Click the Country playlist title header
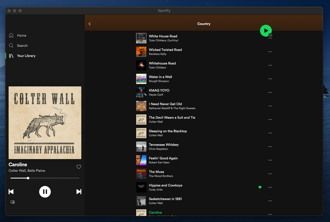This screenshot has height=222, width=330. click(x=204, y=24)
